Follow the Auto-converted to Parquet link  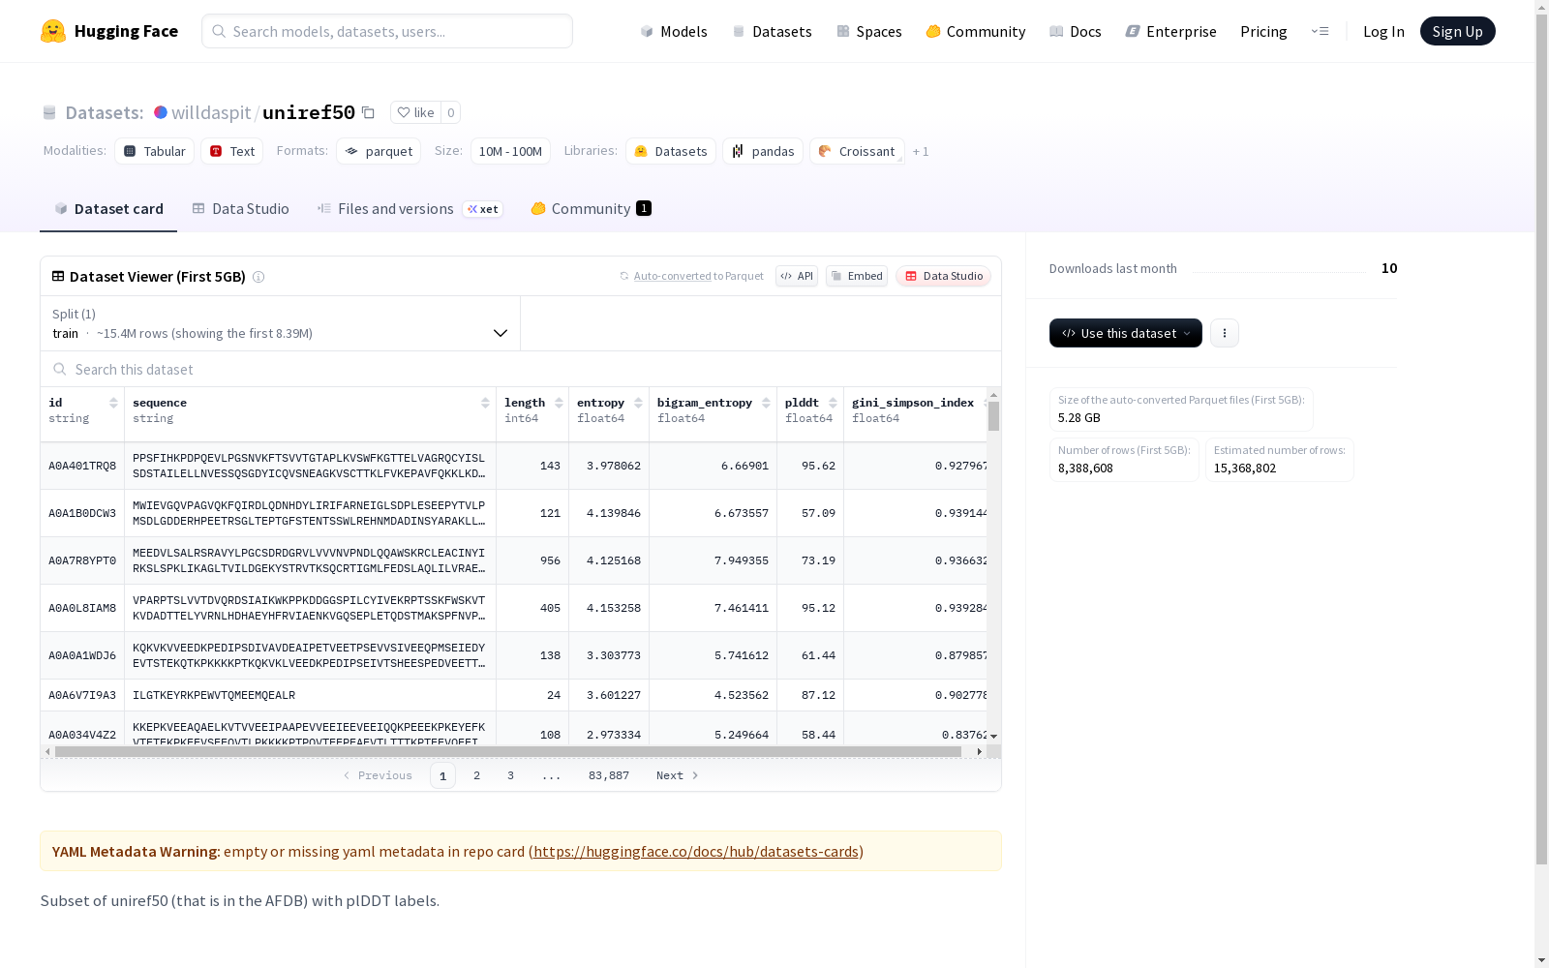(x=672, y=276)
